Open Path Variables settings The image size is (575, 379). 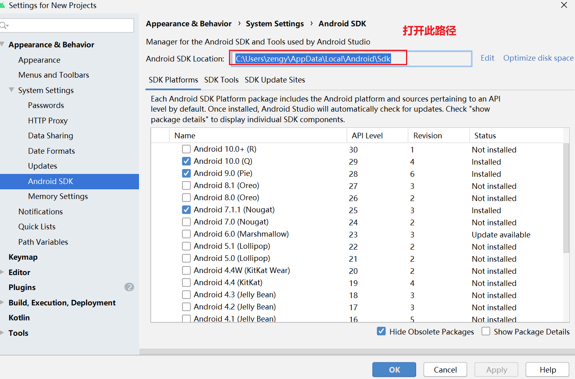click(x=43, y=242)
